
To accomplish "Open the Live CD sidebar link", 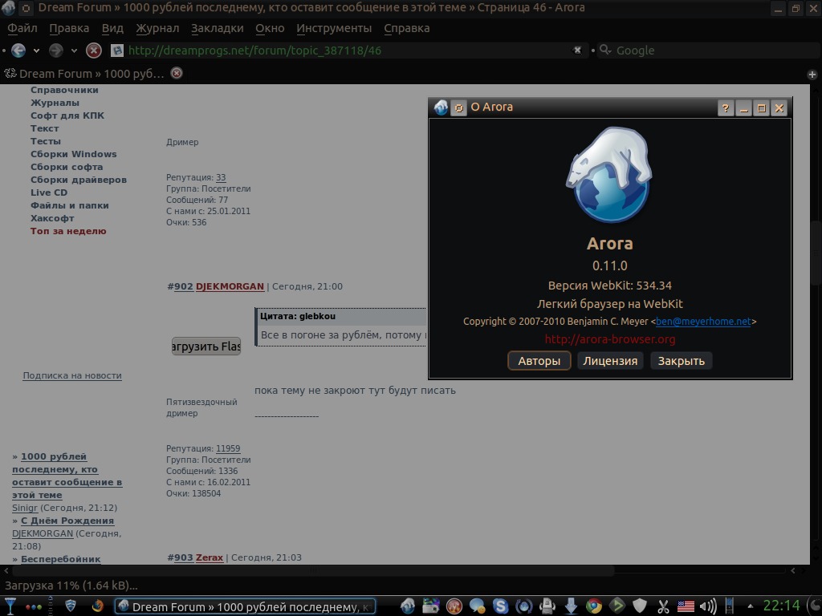I will [49, 192].
